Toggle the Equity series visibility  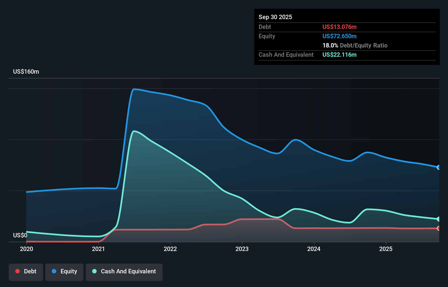[x=64, y=272]
